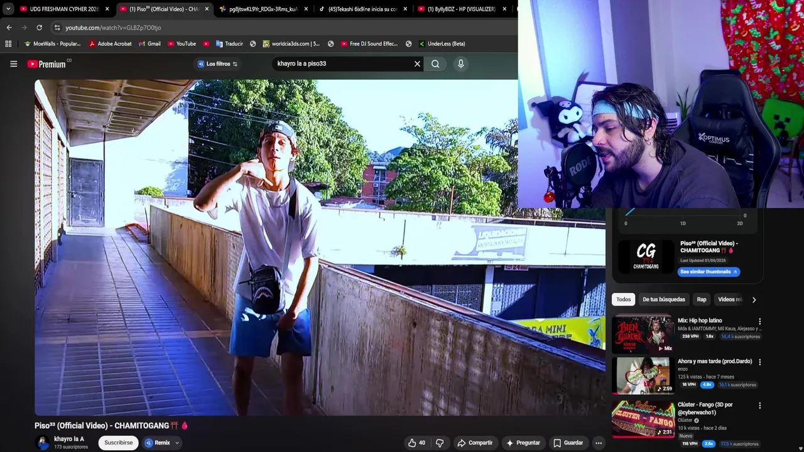Open options menu for Mix: Hip hop latino
The height and width of the screenshot is (452, 804).
pos(759,321)
